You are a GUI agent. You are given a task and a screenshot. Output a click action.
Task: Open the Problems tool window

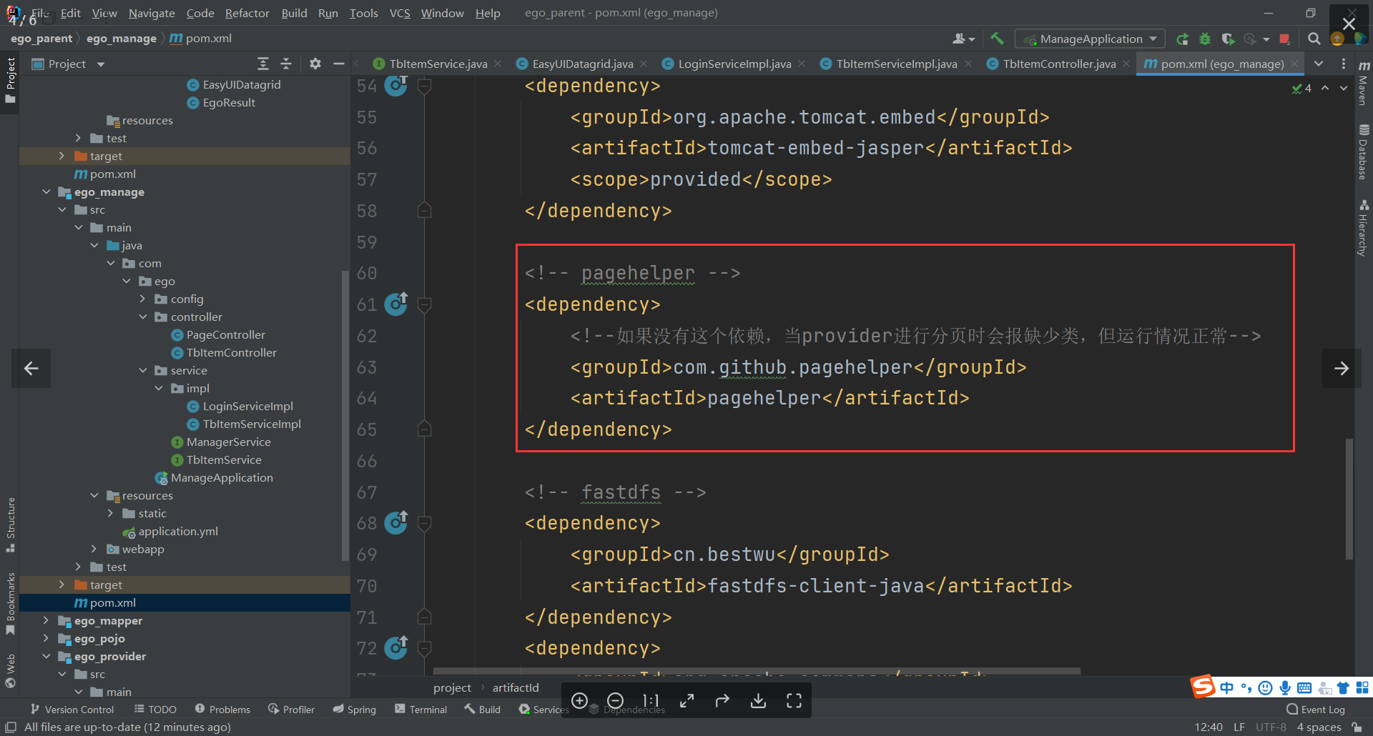pyautogui.click(x=223, y=710)
